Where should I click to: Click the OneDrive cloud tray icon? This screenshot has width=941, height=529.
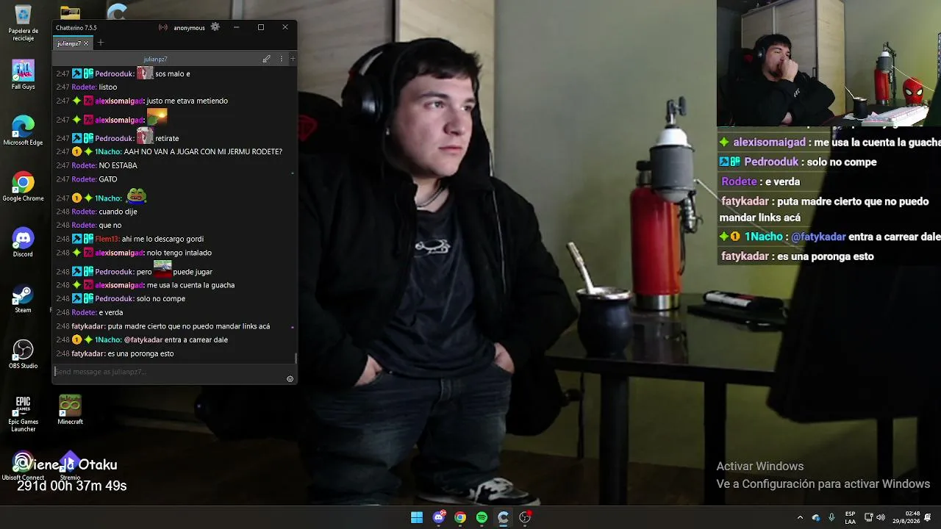tap(816, 517)
